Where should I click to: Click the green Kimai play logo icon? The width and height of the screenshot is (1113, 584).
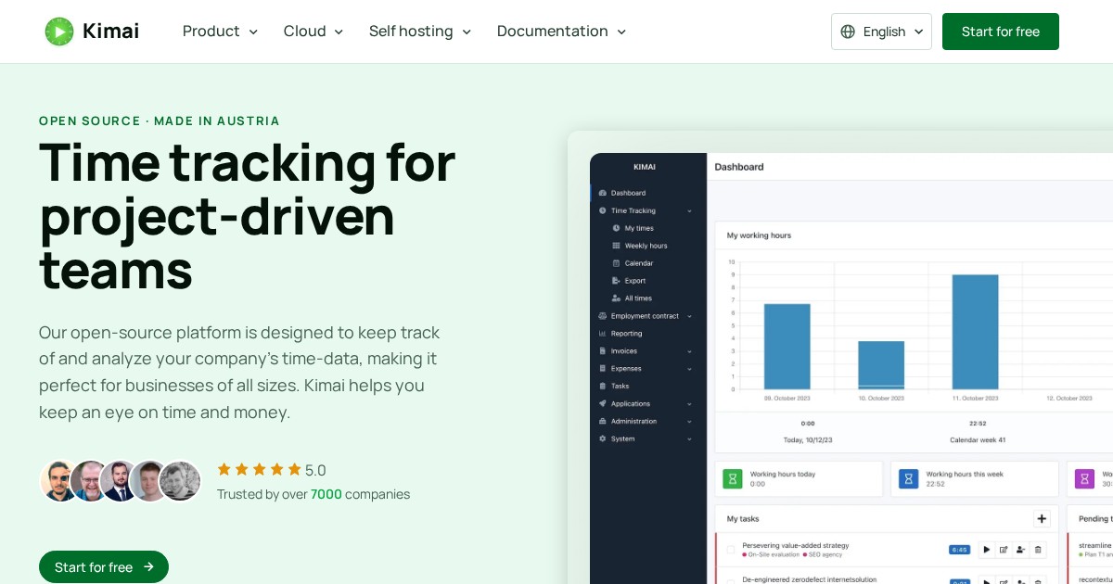(59, 32)
